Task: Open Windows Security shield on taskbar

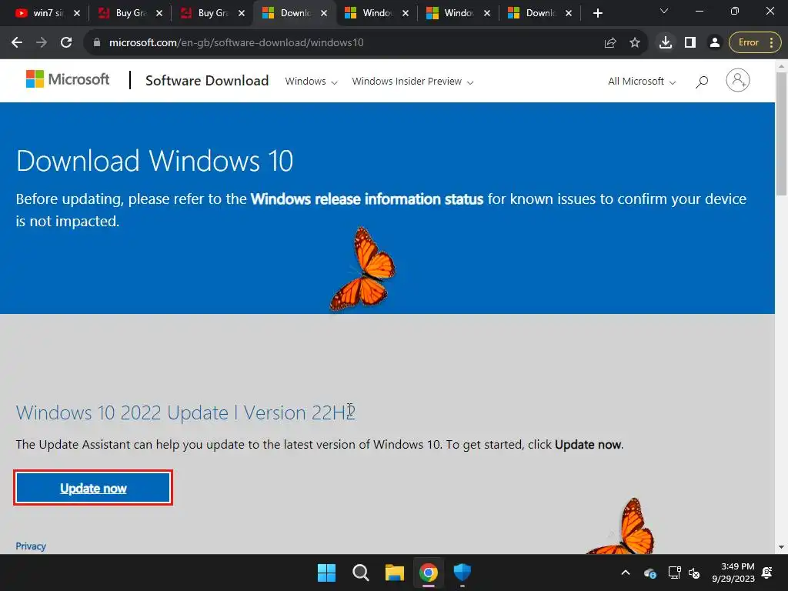Action: coord(462,573)
